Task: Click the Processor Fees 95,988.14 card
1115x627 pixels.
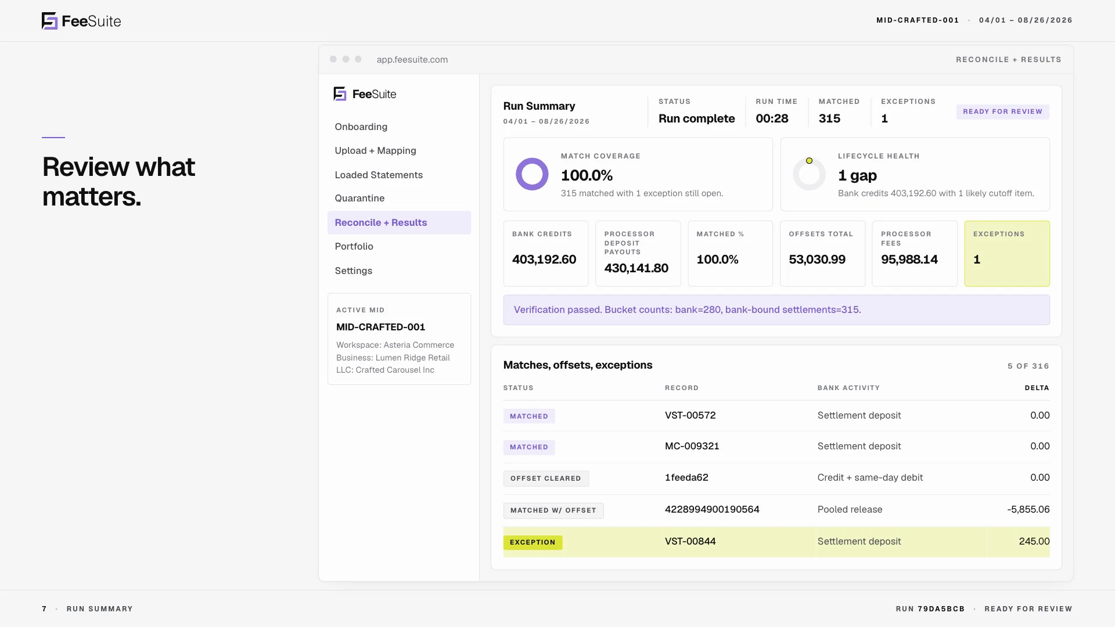Action: tap(914, 253)
